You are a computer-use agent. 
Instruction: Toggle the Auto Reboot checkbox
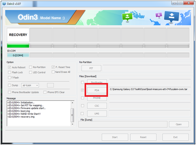click(9, 67)
